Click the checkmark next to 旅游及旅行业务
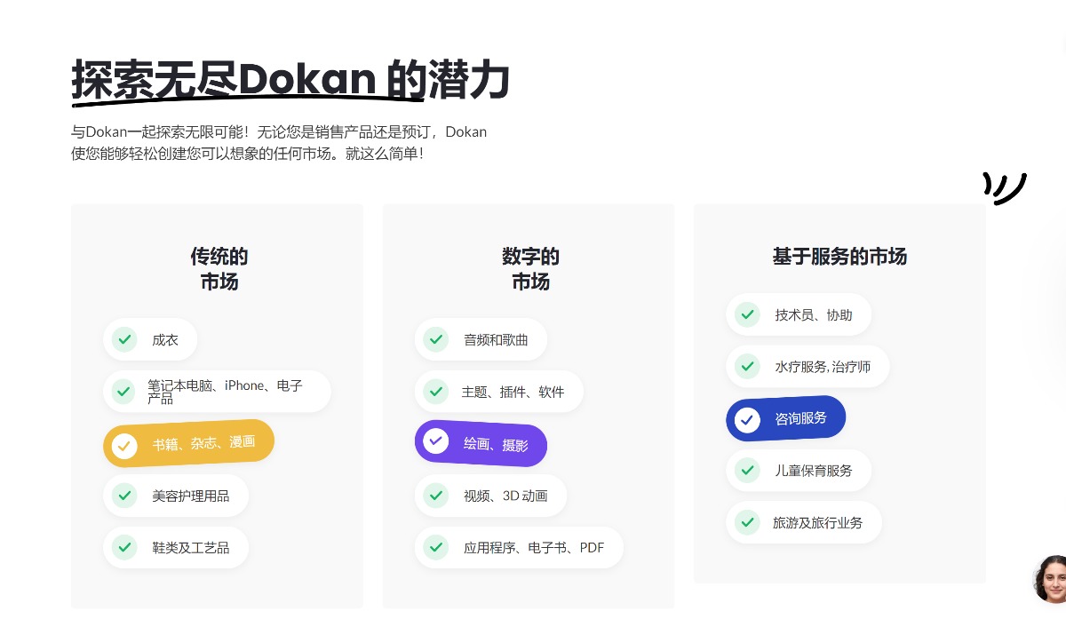Screen dimensions: 1066x619 coord(747,522)
